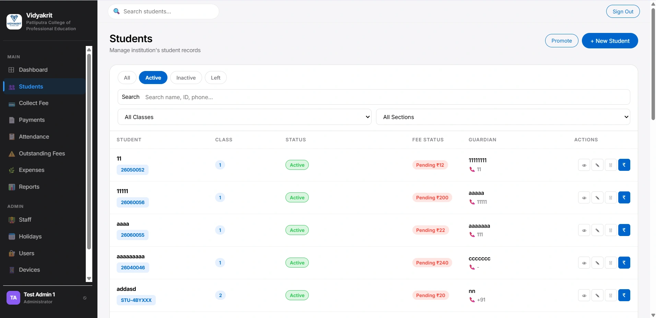The height and width of the screenshot is (318, 656).
Task: Click the Promote button
Action: coord(562,41)
